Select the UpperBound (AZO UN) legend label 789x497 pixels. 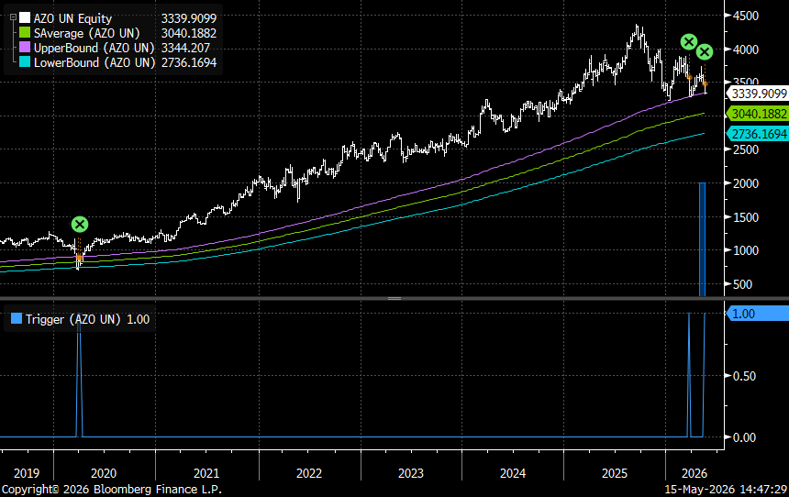[94, 48]
